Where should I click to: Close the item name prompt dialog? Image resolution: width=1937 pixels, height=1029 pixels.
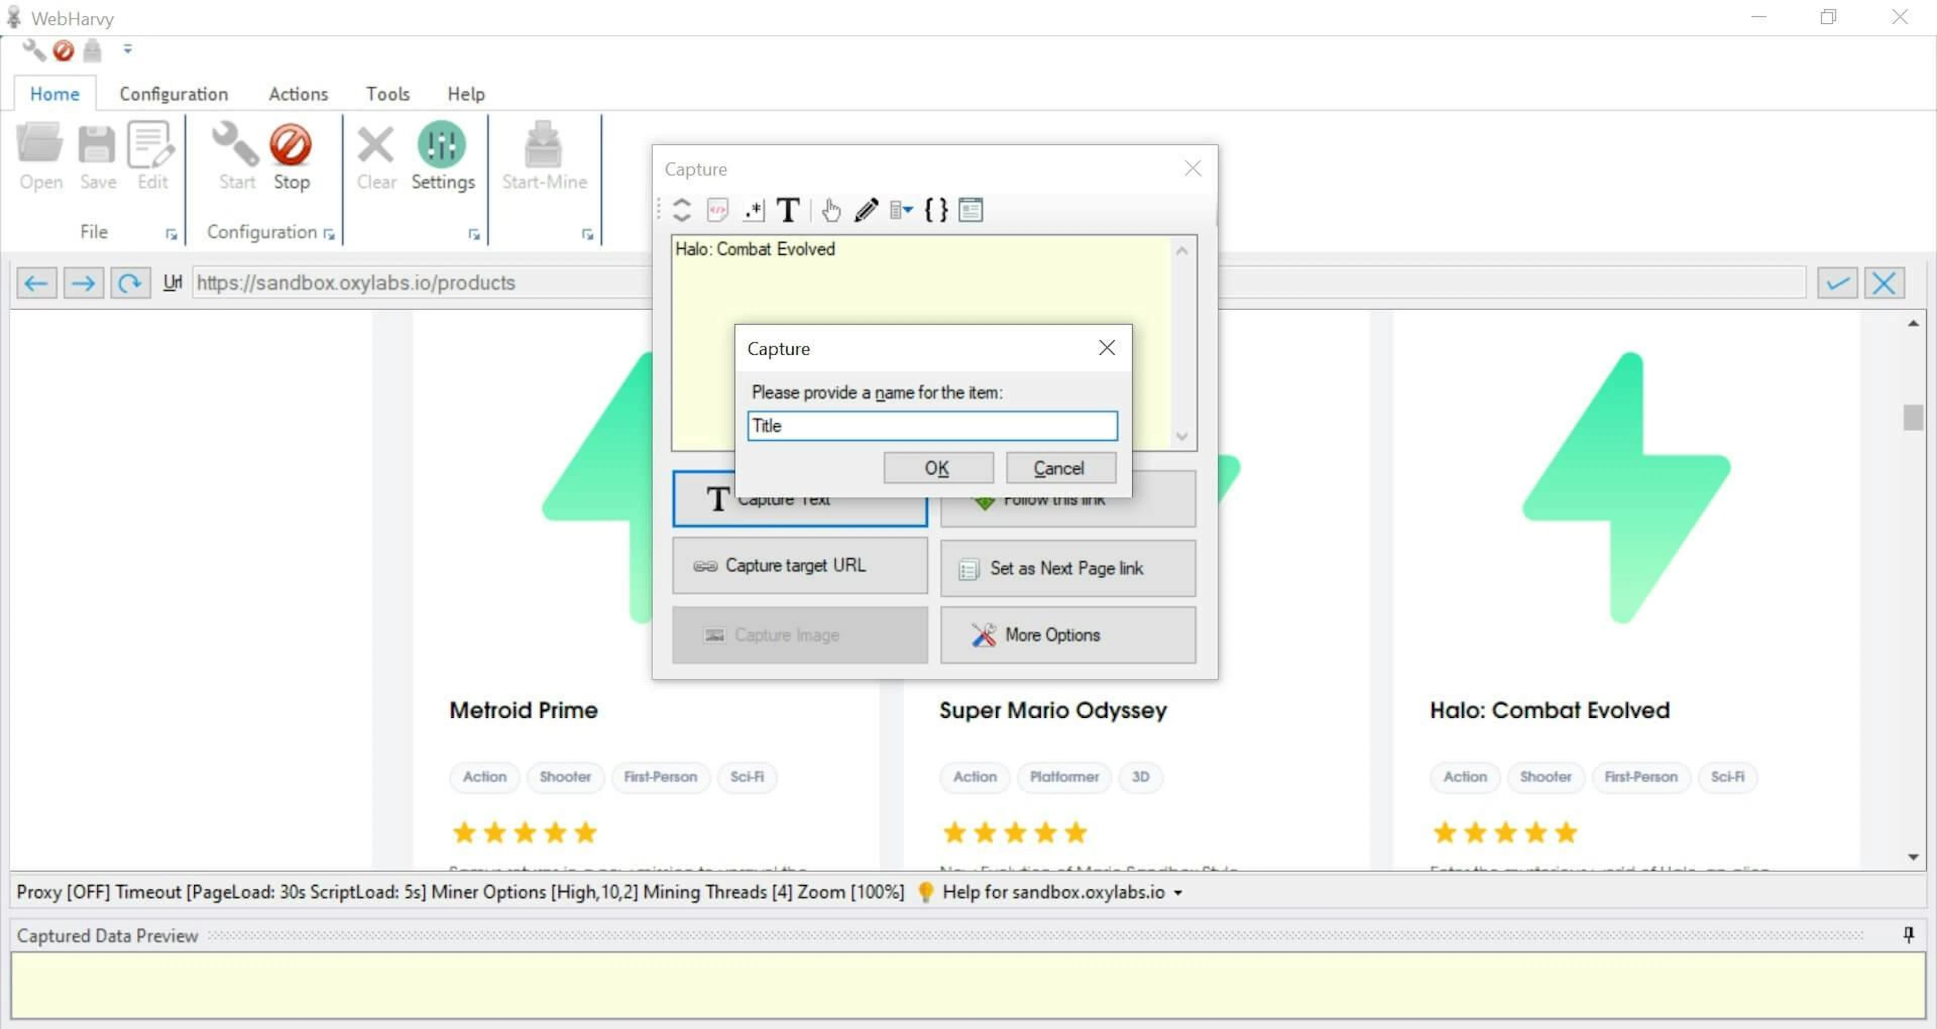(1106, 348)
